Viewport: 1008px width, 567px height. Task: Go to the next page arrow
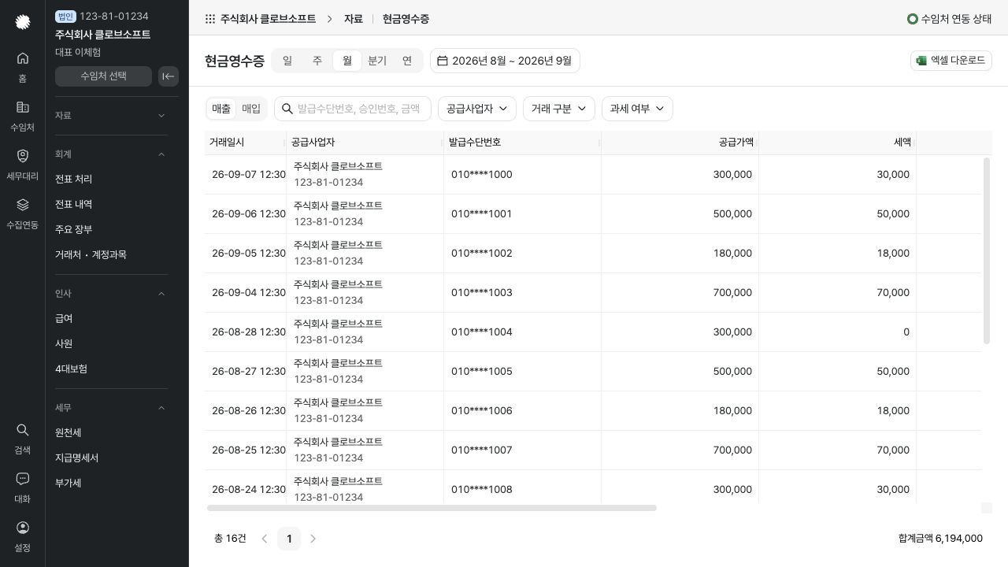(313, 539)
